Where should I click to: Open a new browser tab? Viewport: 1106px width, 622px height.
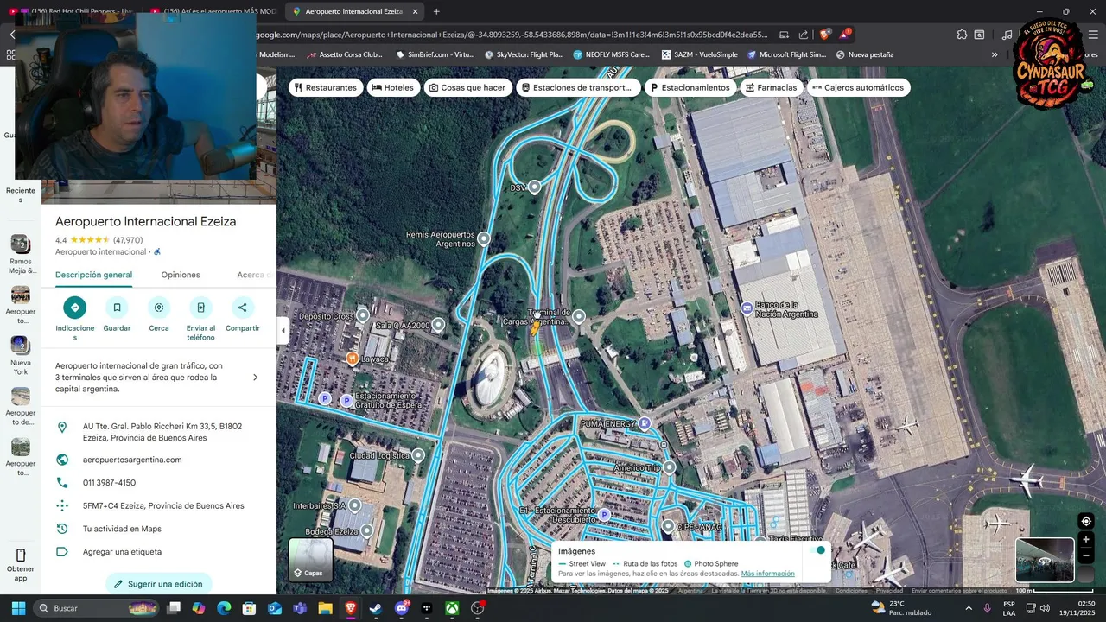(x=436, y=12)
